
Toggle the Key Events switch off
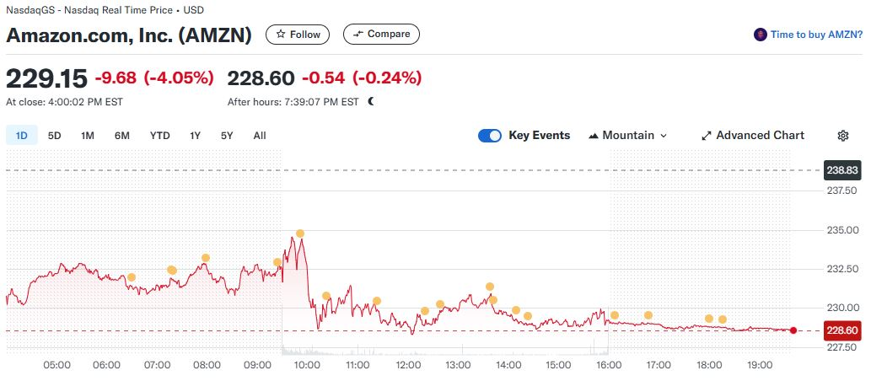(489, 136)
